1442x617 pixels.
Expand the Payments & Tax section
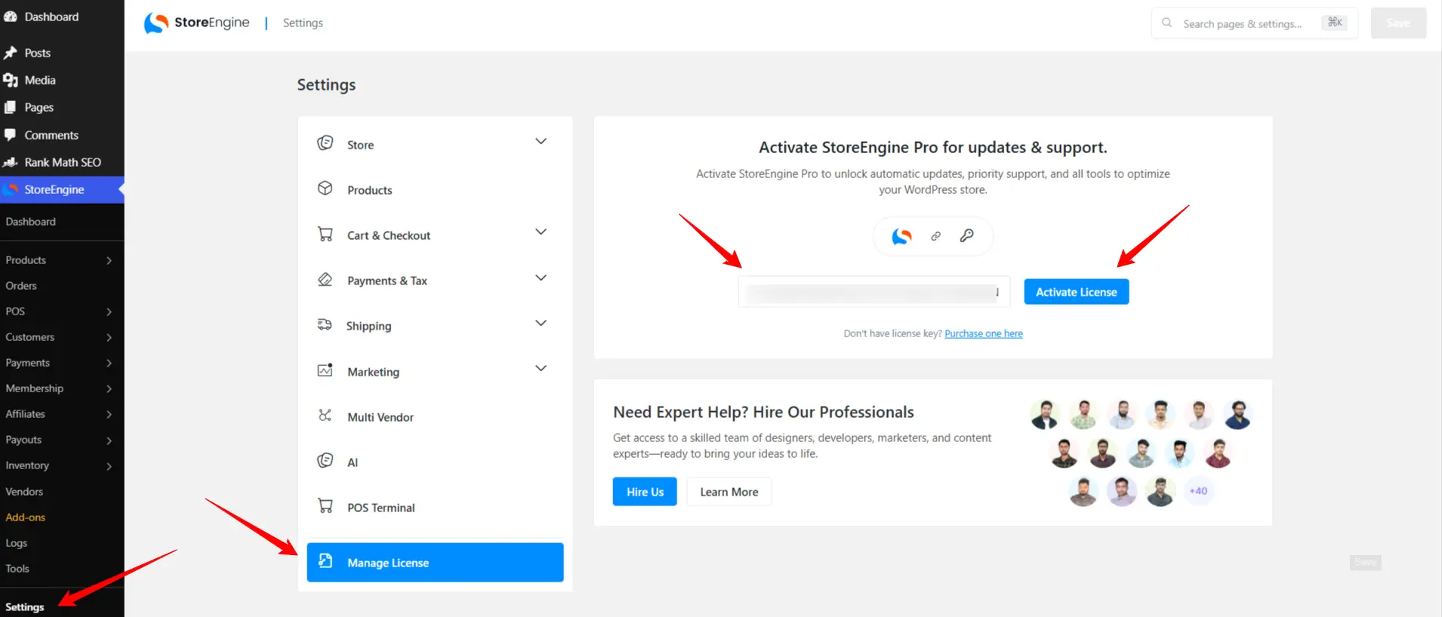pyautogui.click(x=541, y=278)
